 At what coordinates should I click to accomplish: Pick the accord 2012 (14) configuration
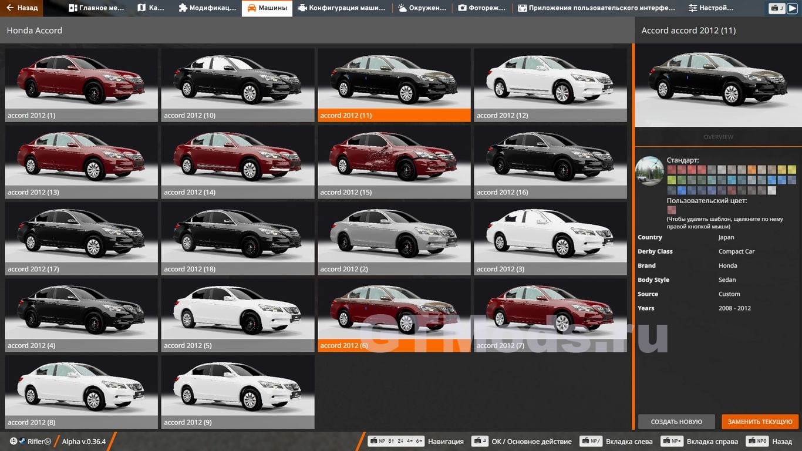tap(238, 161)
